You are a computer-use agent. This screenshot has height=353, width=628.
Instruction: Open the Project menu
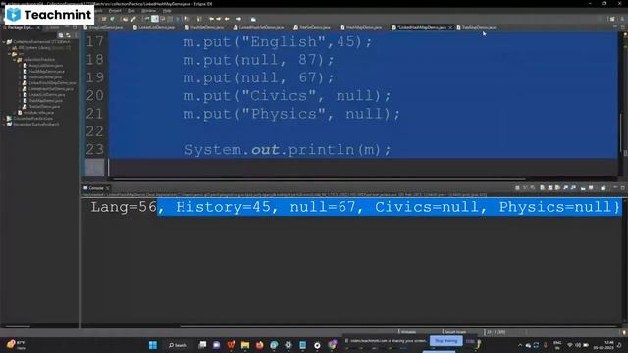tap(115, 11)
